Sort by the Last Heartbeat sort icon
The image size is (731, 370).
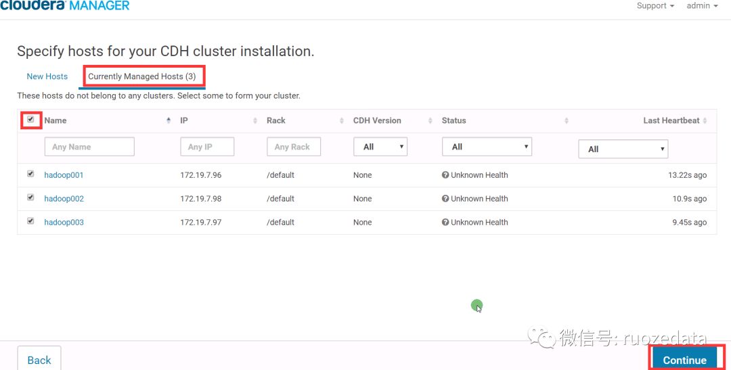click(705, 120)
